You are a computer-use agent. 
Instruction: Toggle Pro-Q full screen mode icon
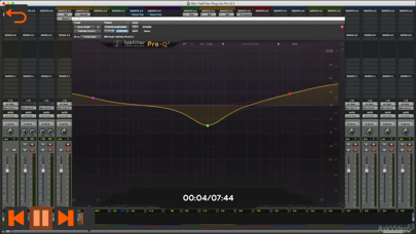coord(342,44)
